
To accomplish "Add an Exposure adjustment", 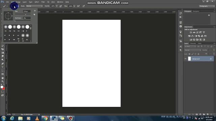I will (x=200, y=32).
